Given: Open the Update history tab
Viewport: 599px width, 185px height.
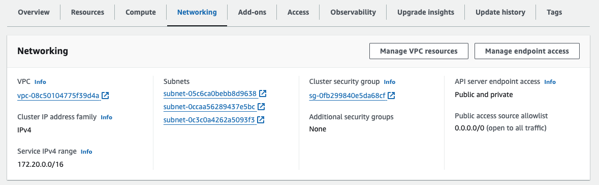Looking at the screenshot, I should [x=500, y=12].
